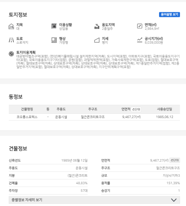Viewport: 186px width, 206px height.
Task: Click the 사용승인일 column header
Action: click(165, 109)
